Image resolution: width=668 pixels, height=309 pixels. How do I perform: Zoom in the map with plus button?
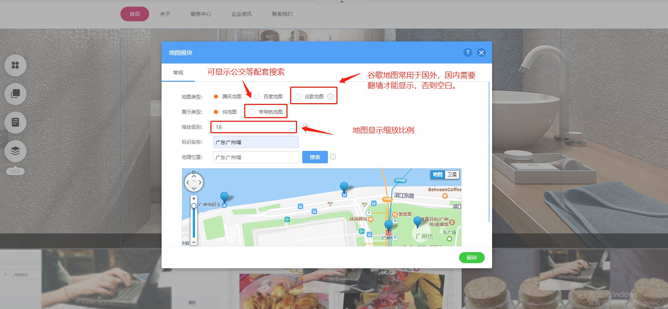click(x=194, y=199)
